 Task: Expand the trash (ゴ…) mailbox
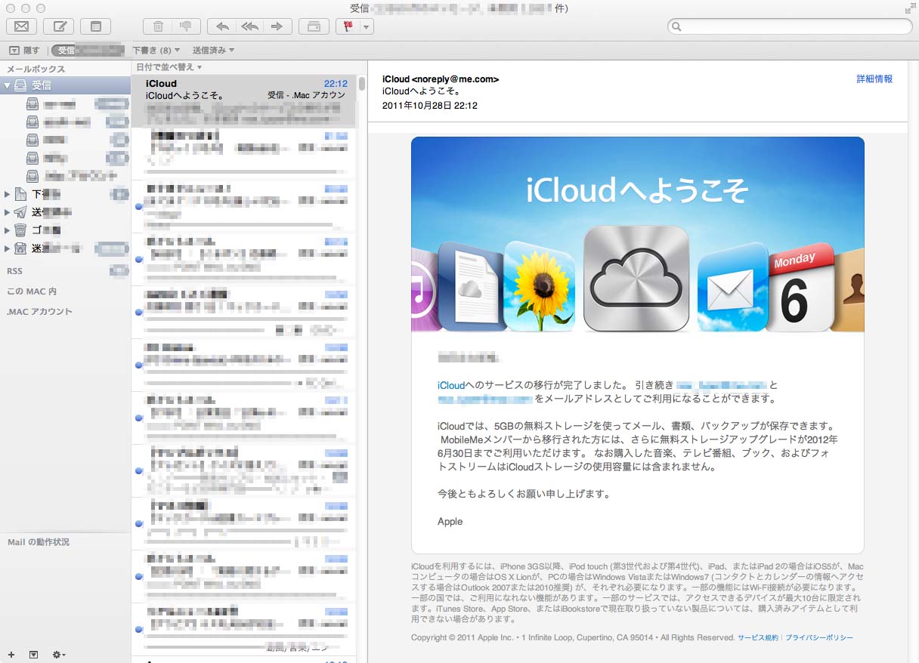click(x=8, y=230)
